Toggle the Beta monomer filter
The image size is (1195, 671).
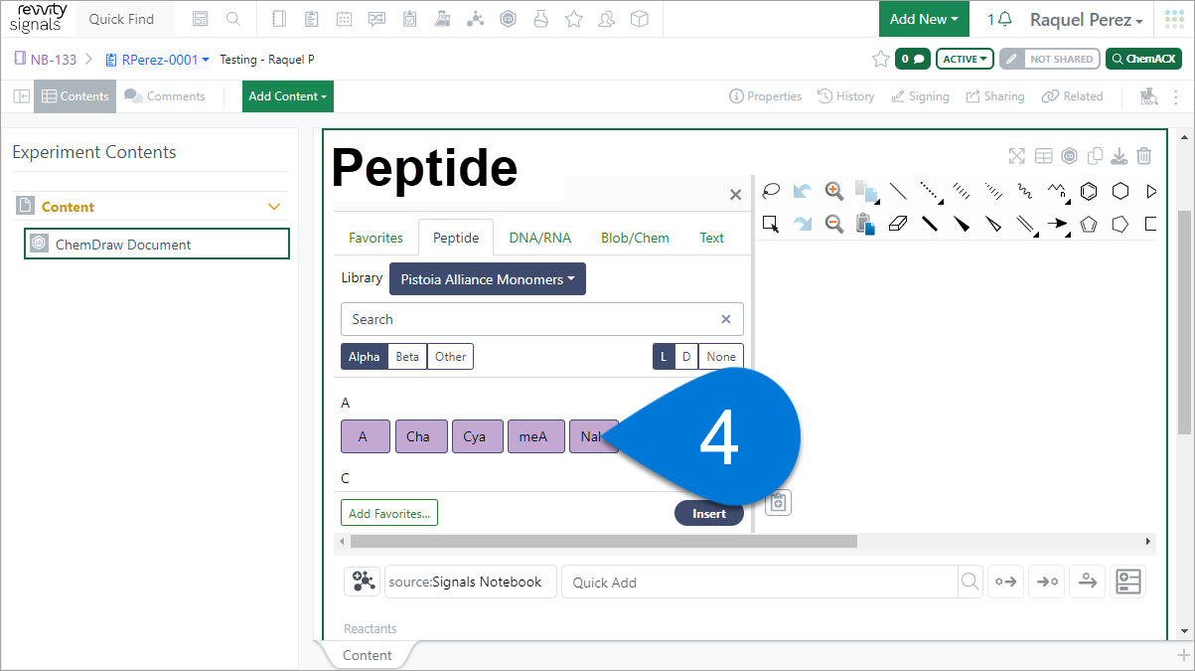coord(407,357)
